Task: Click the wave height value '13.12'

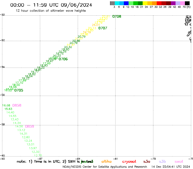Action: tap(21, 130)
